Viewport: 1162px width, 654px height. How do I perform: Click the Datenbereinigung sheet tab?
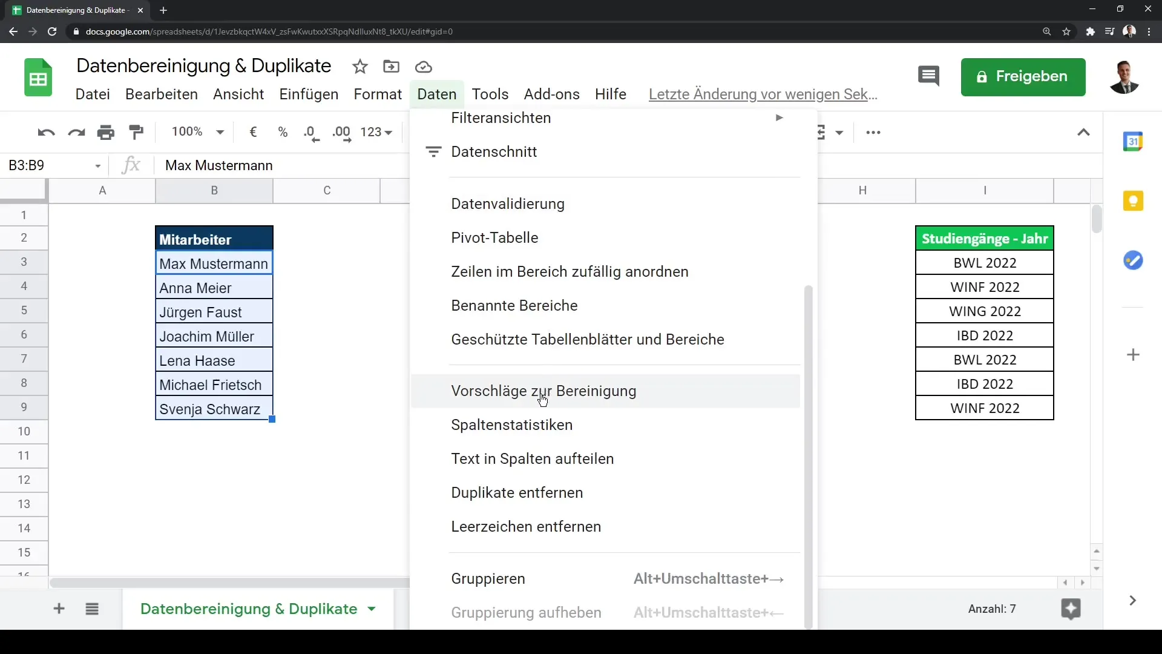pos(248,609)
